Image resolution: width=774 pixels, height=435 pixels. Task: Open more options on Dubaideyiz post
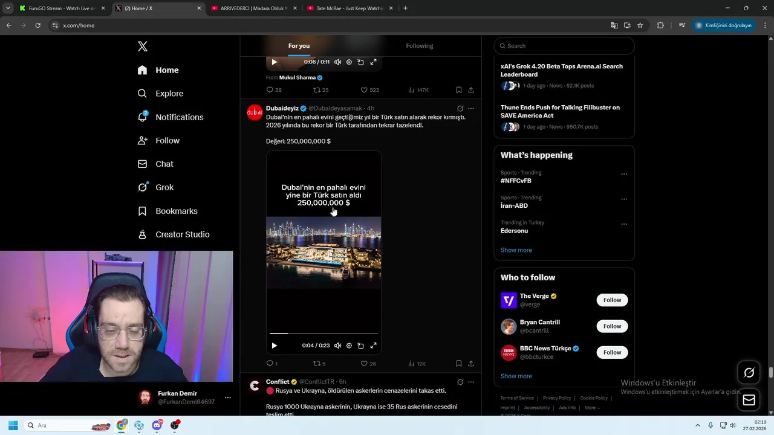[471, 109]
